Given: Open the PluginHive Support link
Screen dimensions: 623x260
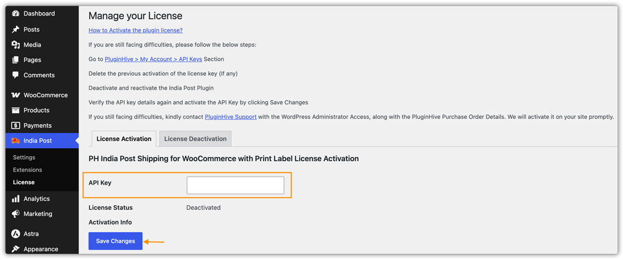Looking at the screenshot, I should (231, 117).
